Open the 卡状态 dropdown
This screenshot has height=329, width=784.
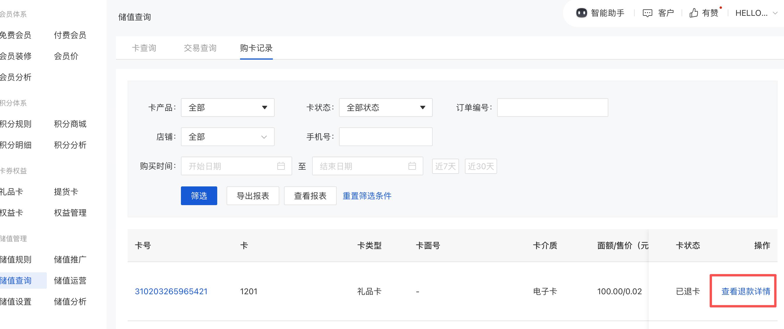(386, 108)
